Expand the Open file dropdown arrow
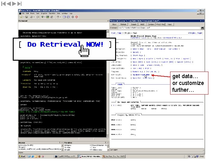 (x=24, y=17)
